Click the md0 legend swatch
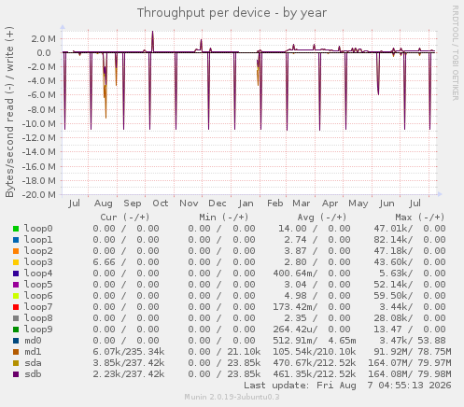Image resolution: width=464 pixels, height=407 pixels. 16,341
